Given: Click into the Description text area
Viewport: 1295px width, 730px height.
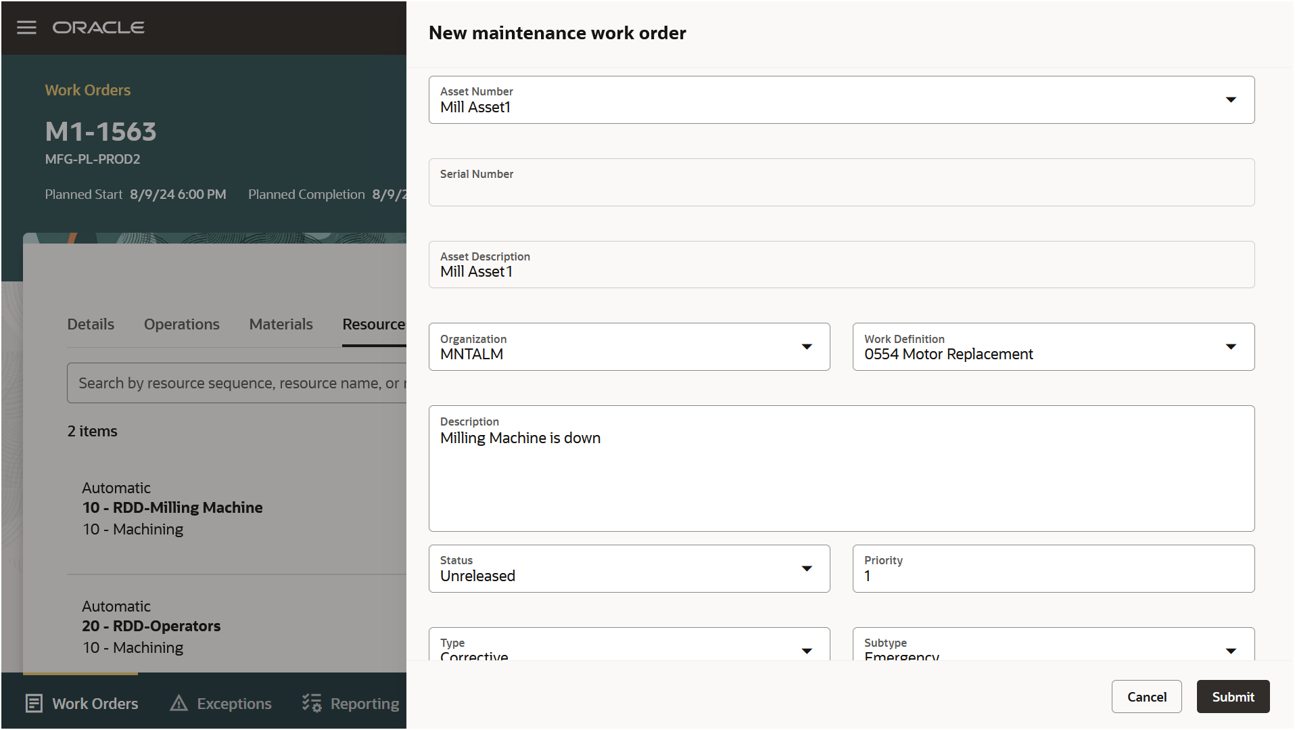Looking at the screenshot, I should (841, 469).
